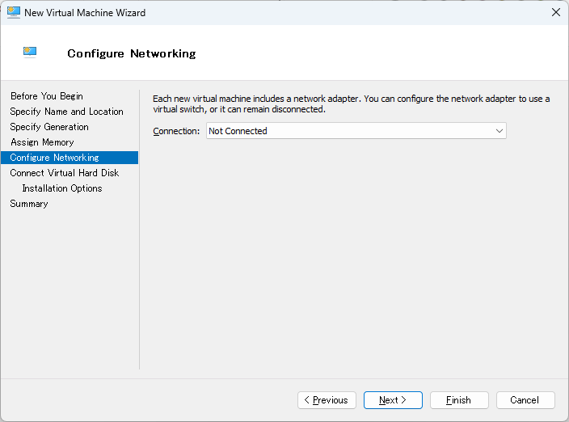This screenshot has height=422, width=569.
Task: Click the Previous button
Action: (x=327, y=400)
